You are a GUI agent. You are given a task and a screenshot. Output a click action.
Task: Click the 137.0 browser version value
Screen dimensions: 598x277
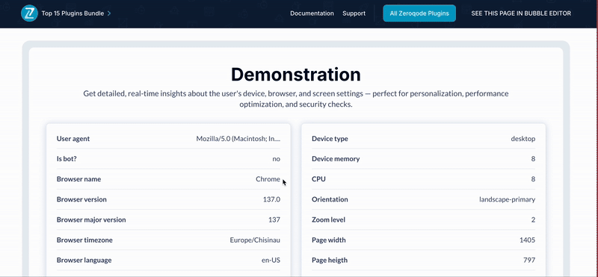(271, 199)
